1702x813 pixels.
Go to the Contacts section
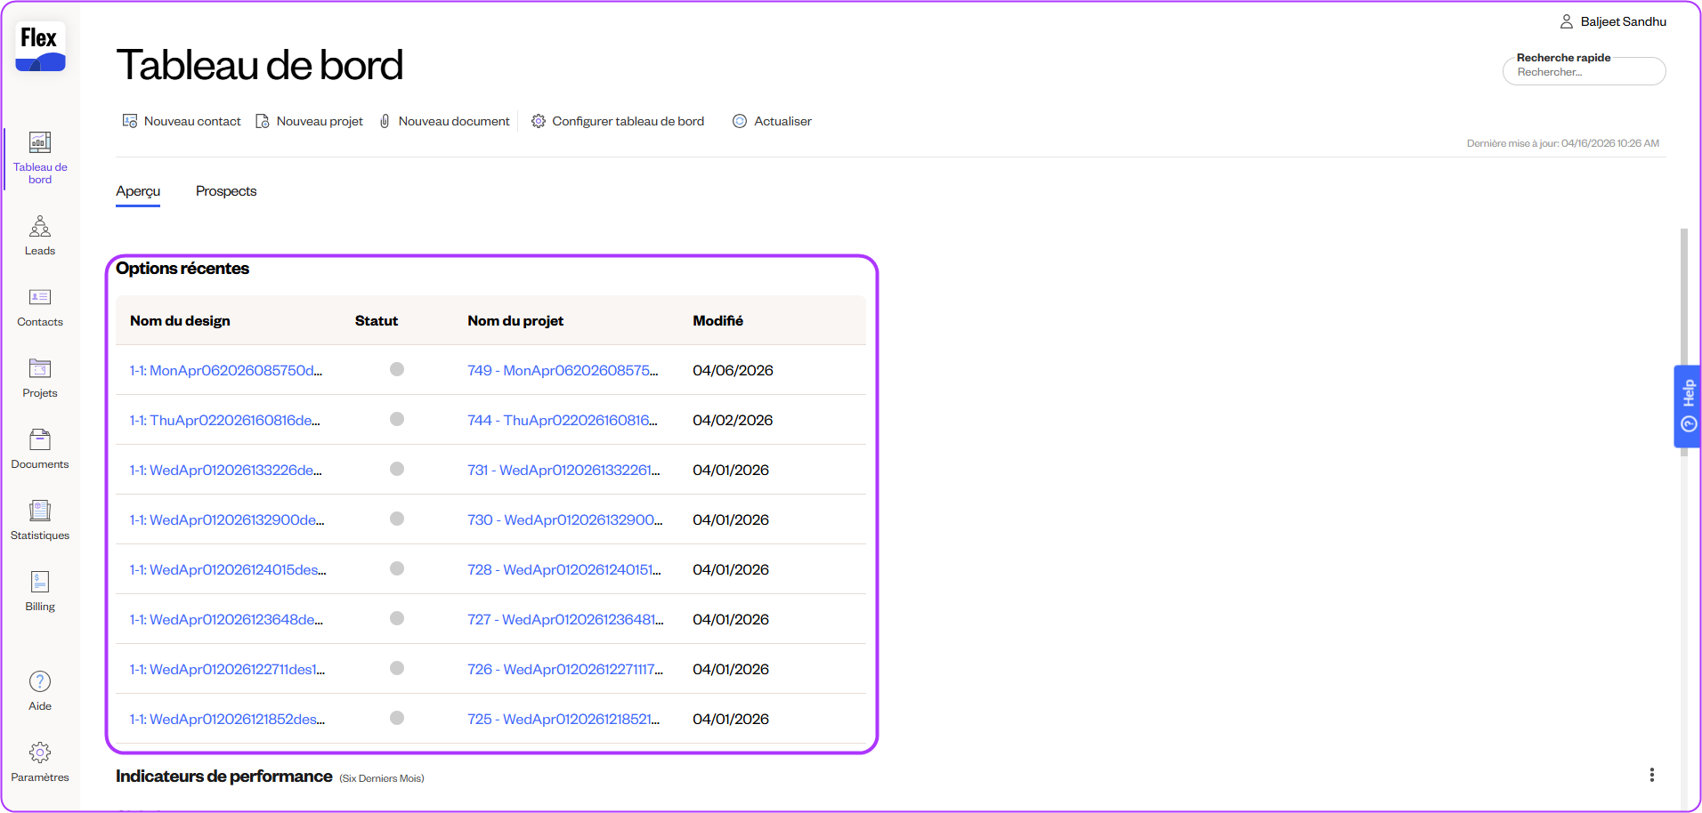point(40,307)
